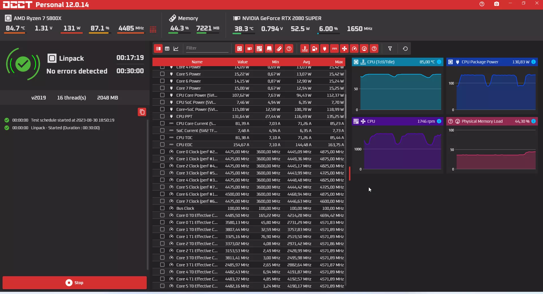Screen dimensions: 543x294
Task: Sort table by Name column header
Action: (197, 62)
